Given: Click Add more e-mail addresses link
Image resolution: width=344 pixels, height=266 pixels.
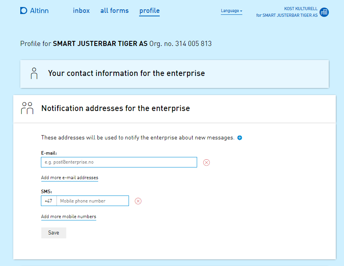Looking at the screenshot, I should (70, 178).
